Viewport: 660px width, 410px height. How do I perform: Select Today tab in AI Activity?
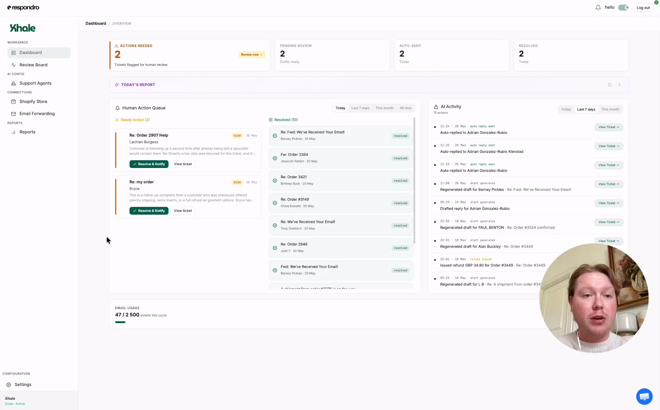[x=566, y=110]
